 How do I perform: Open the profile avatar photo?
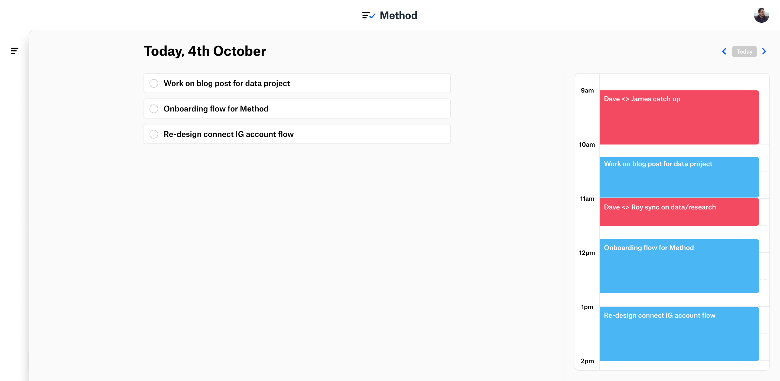pyautogui.click(x=761, y=15)
